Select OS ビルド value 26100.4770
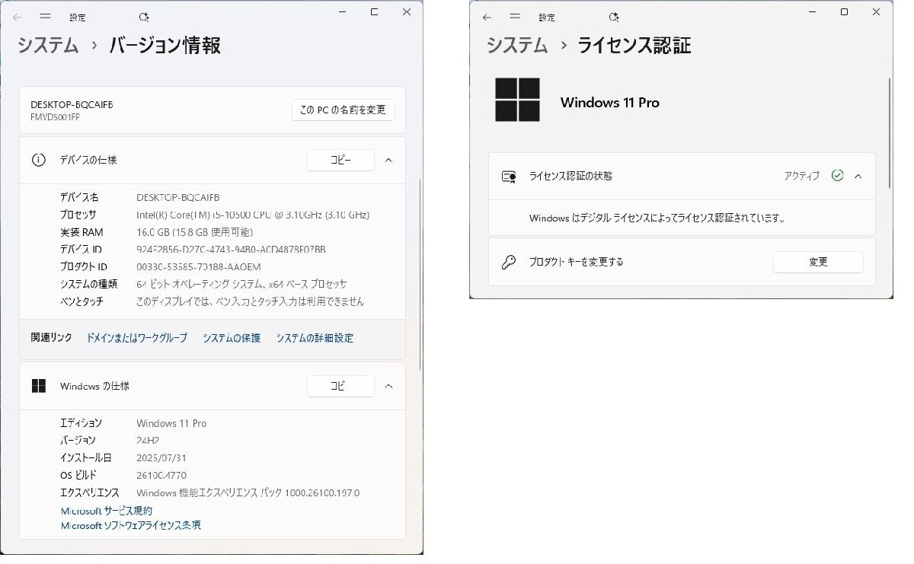This screenshot has height=564, width=914. tap(161, 476)
